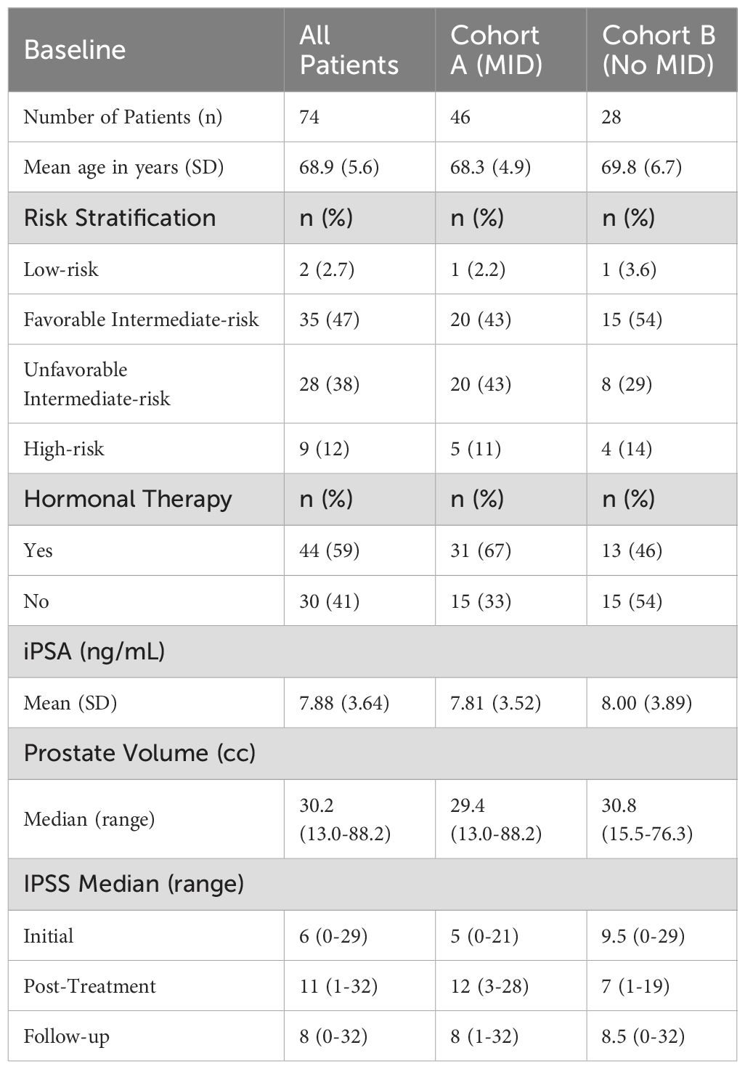Image resolution: width=745 pixels, height=1069 pixels.
Task: Select Follow-up value 8.5 (0-32)
Action: point(643,1036)
